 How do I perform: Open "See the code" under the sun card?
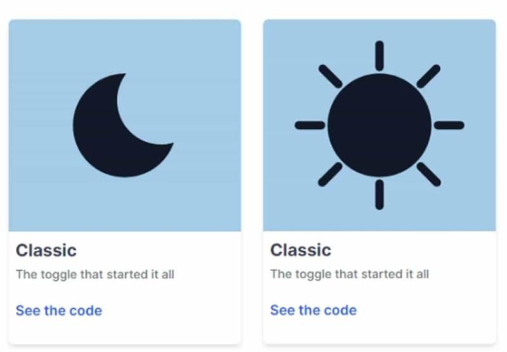(313, 310)
